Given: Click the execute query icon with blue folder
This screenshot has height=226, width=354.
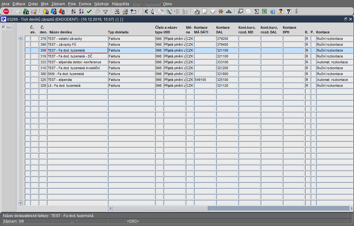Looking at the screenshot, I should point(54,11).
